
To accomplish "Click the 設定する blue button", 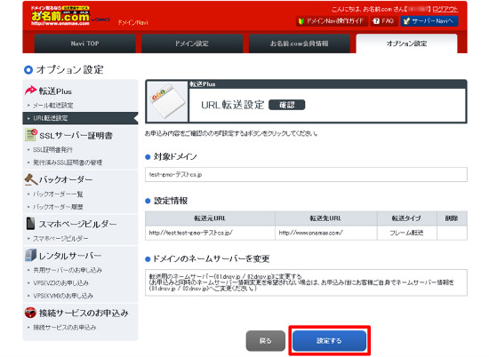I will 329,340.
